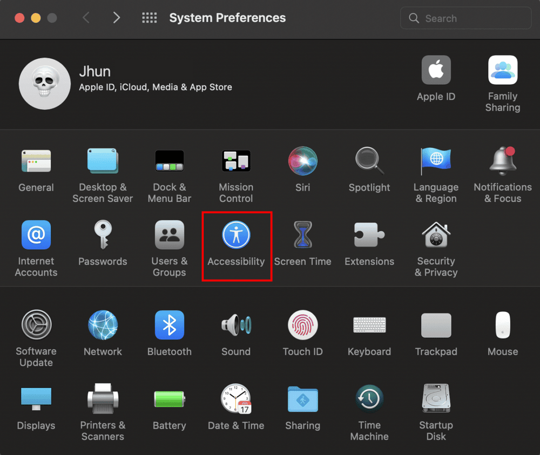Select Mission Control preferences
540x455 pixels.
tap(236, 161)
